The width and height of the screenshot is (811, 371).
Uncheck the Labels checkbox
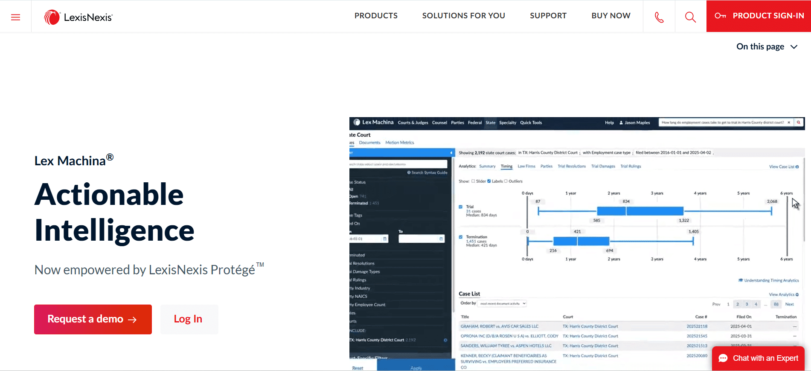tap(489, 181)
